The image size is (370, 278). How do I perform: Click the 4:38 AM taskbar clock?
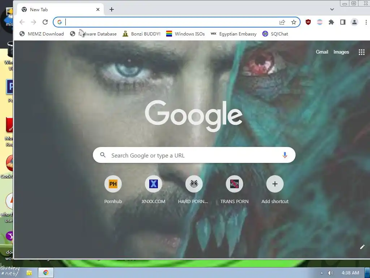[x=350, y=273]
